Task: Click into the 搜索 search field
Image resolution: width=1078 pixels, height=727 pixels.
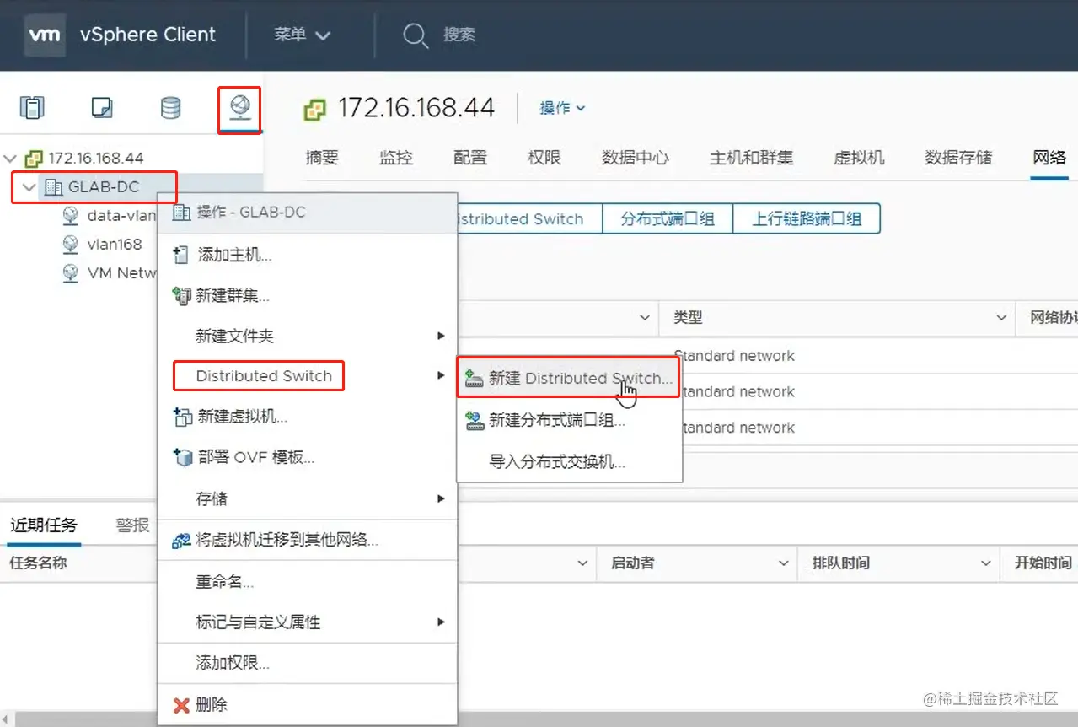Action: point(459,35)
